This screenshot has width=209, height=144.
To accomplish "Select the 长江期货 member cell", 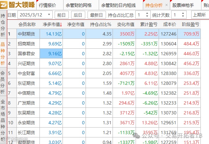I will click(x=28, y=132).
